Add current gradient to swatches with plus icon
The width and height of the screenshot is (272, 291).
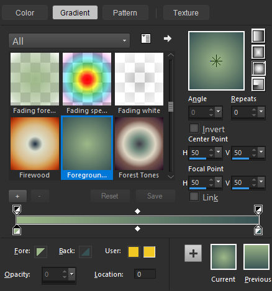point(193,253)
